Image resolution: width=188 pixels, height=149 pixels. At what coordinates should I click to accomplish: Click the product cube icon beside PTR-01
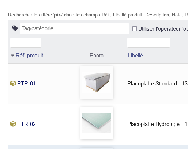[13, 84]
